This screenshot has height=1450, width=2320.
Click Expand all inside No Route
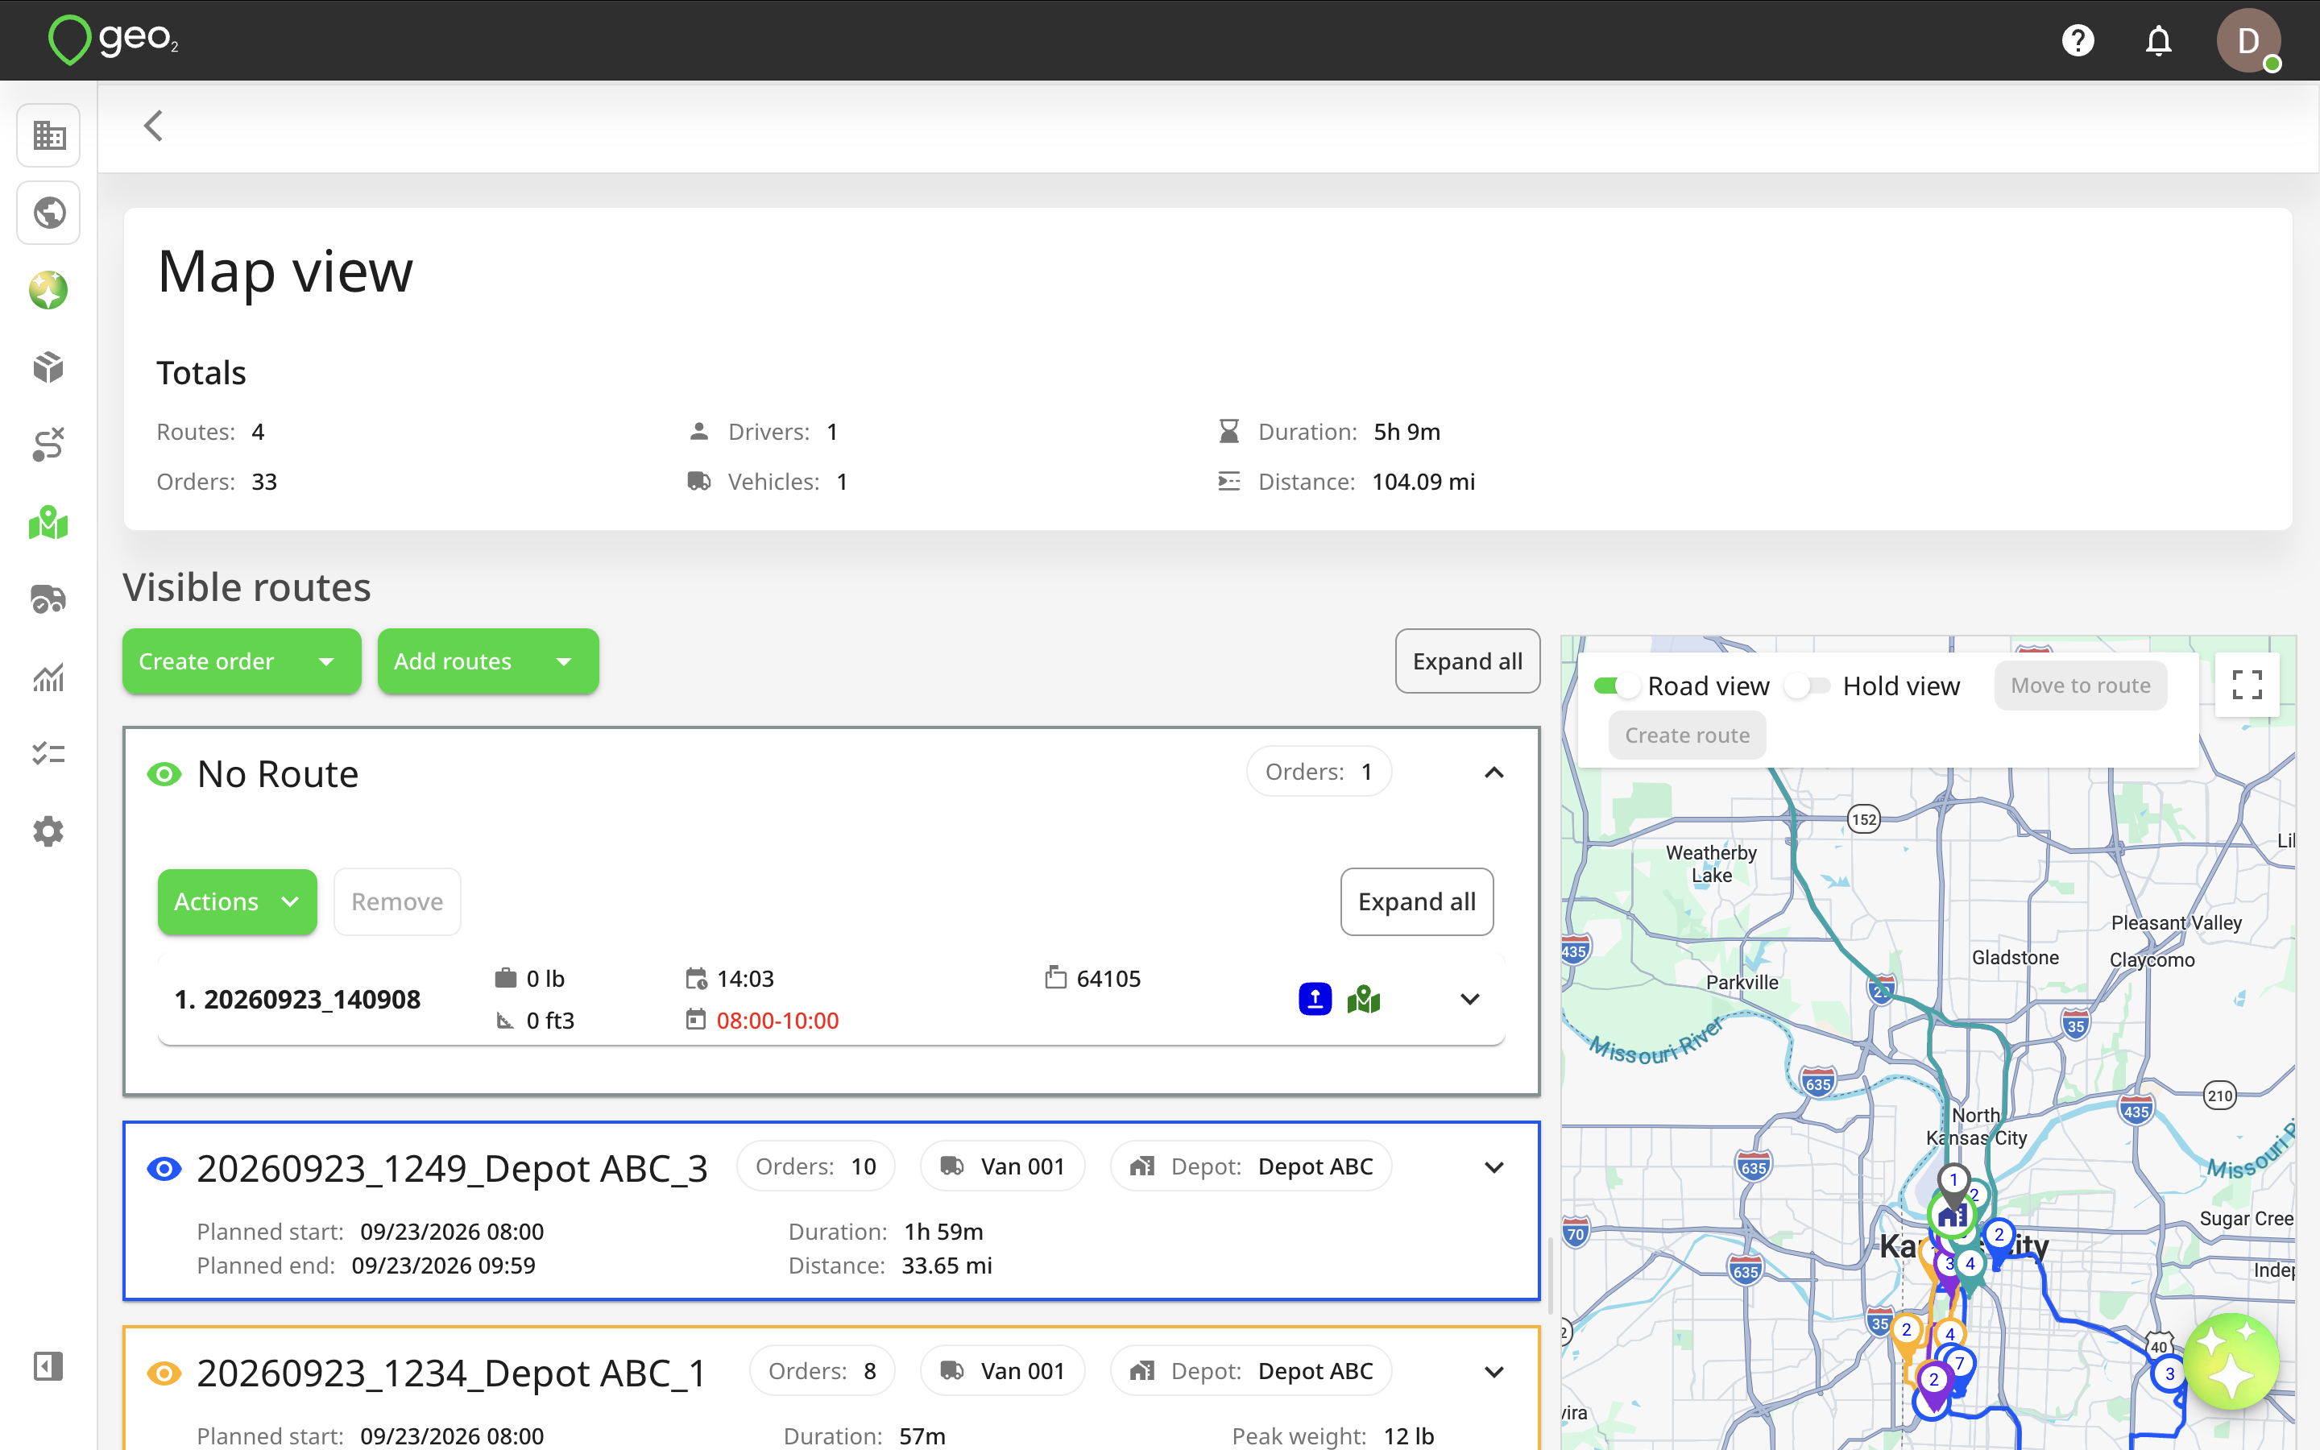[x=1417, y=901]
